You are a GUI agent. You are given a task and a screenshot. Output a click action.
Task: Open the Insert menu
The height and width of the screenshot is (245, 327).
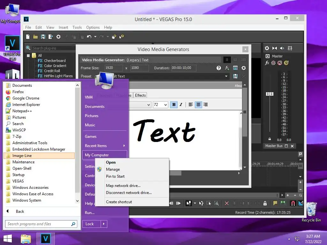pyautogui.click(x=63, y=27)
